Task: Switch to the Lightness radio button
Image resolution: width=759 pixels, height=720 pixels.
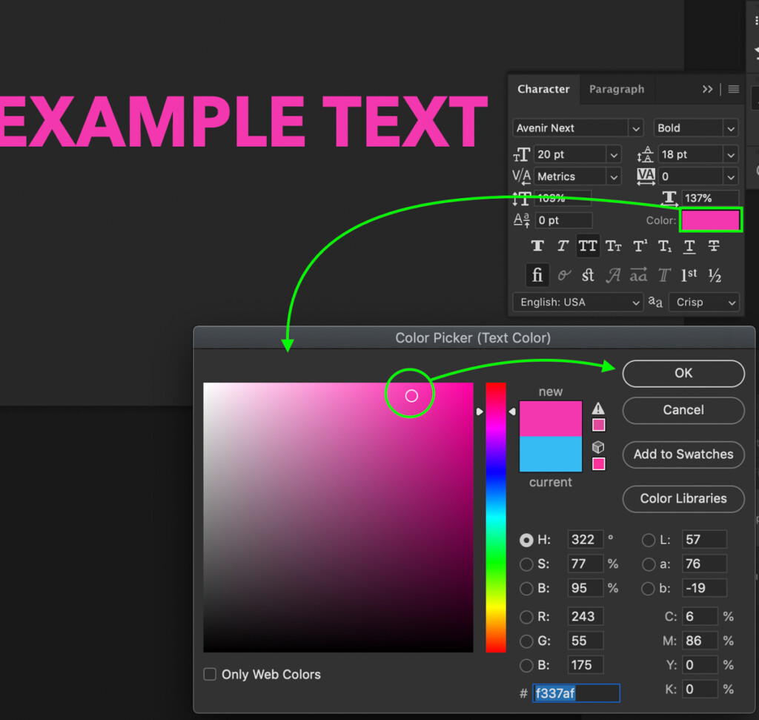Action: (x=649, y=540)
